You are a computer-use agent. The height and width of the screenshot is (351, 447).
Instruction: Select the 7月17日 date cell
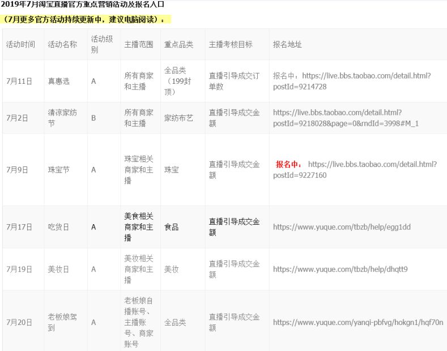[x=19, y=227]
